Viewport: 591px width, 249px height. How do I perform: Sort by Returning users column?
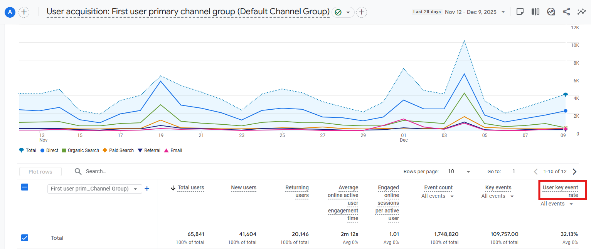coord(297,191)
